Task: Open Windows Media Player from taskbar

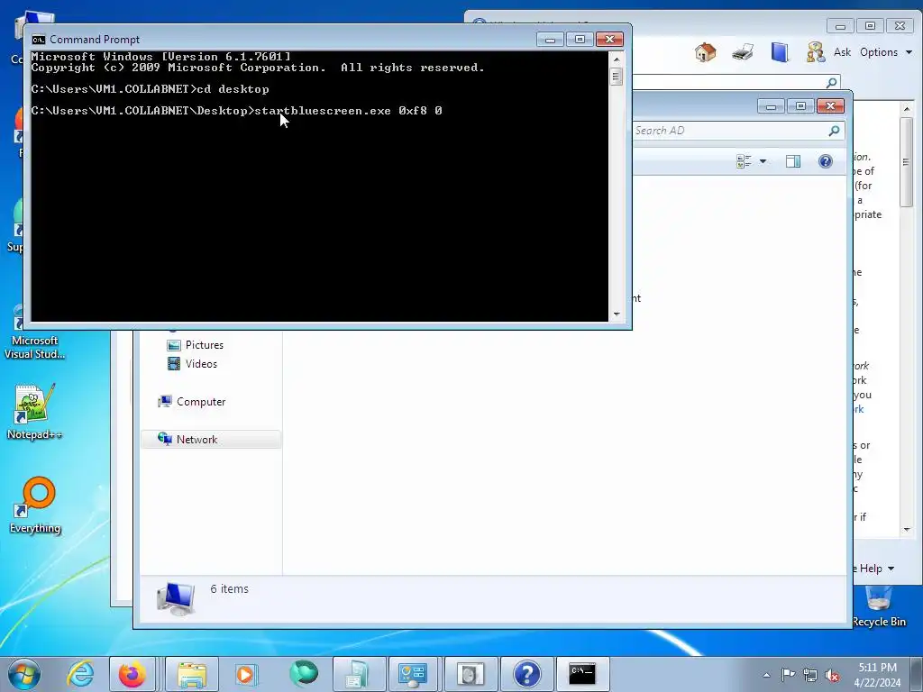Action: pos(245,674)
